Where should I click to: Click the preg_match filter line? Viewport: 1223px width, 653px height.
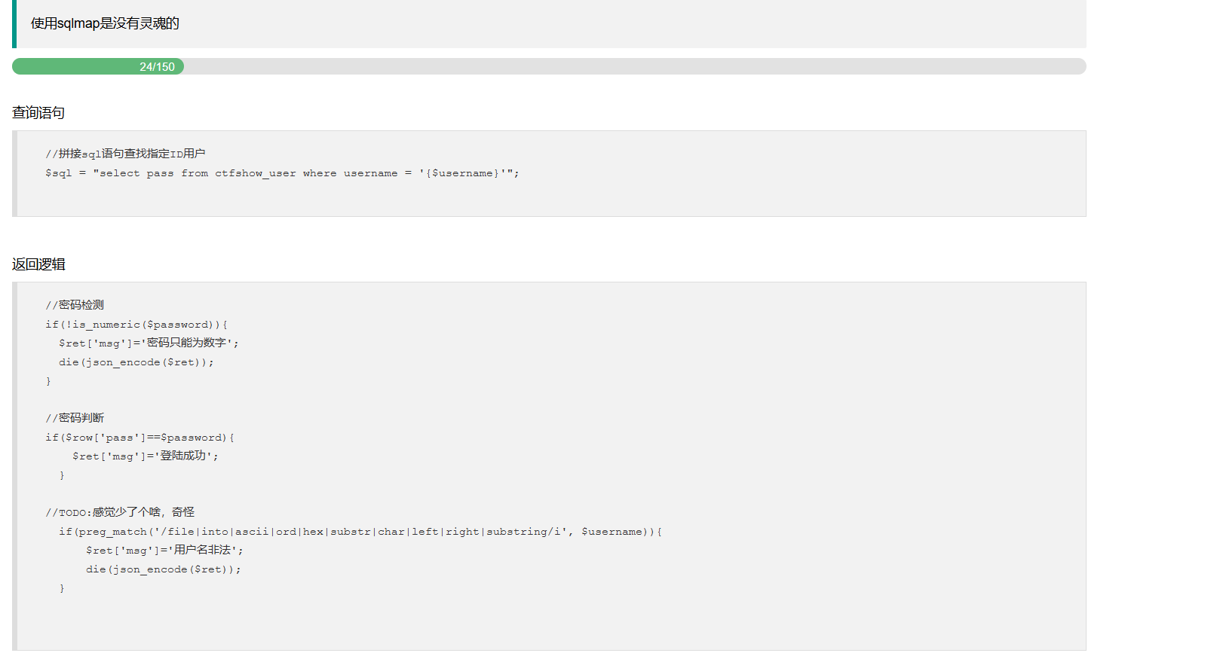point(360,532)
